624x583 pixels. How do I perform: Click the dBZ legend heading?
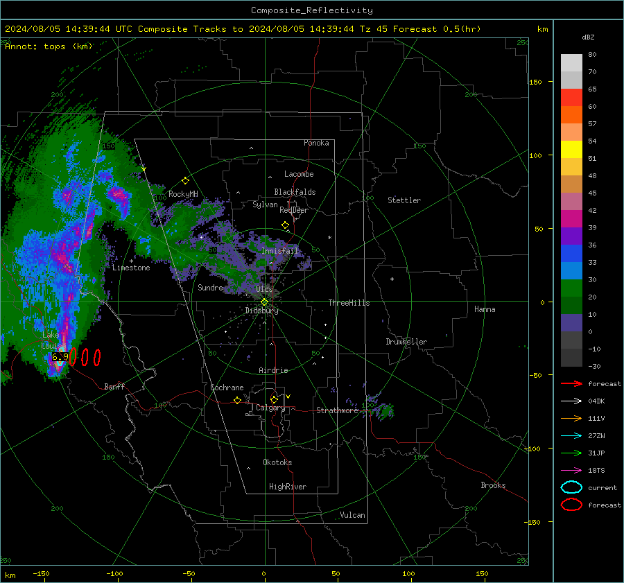(x=588, y=37)
